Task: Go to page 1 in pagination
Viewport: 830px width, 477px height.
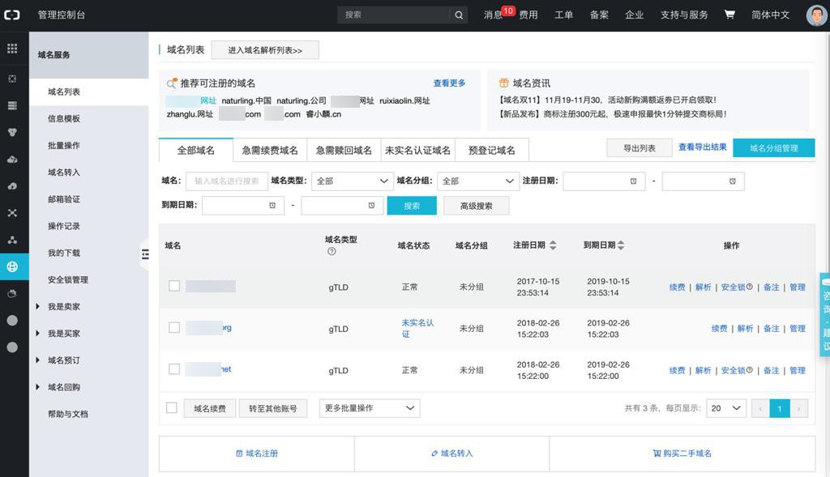Action: (x=780, y=408)
